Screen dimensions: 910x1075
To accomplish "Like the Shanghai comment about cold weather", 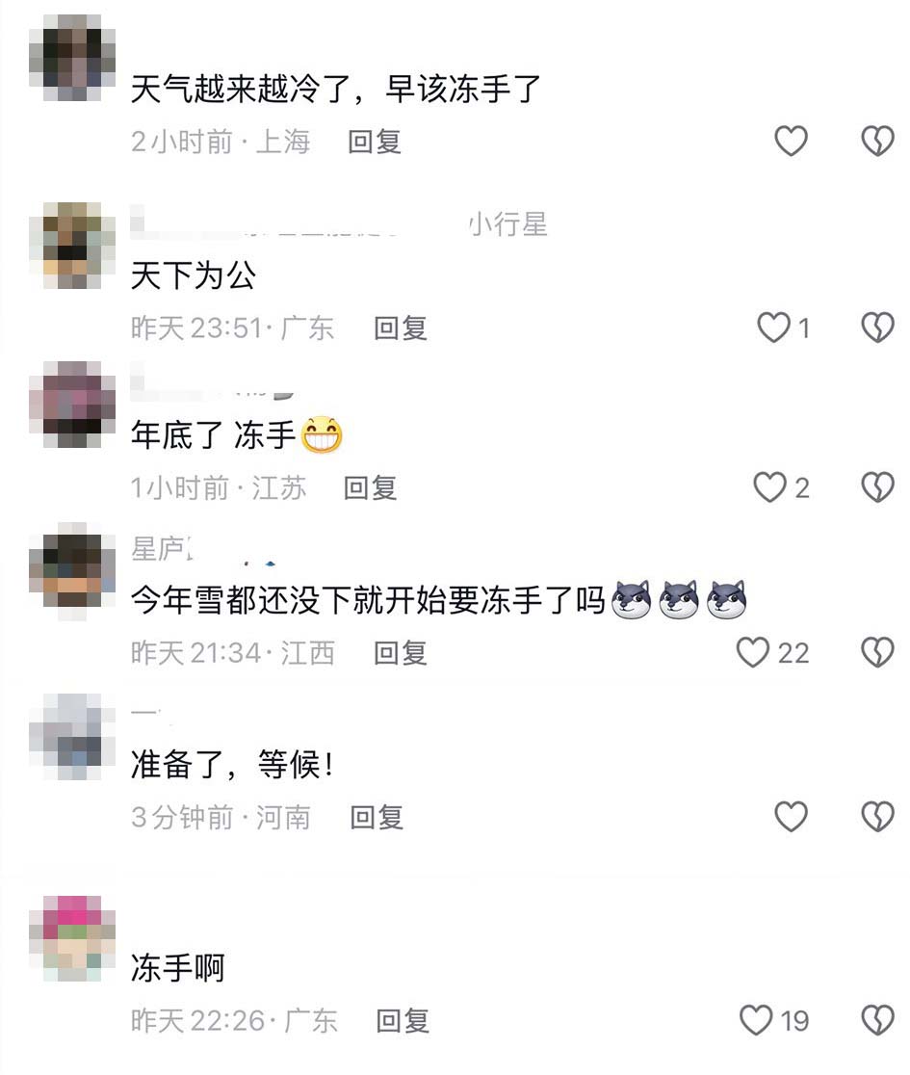I will coord(791,142).
